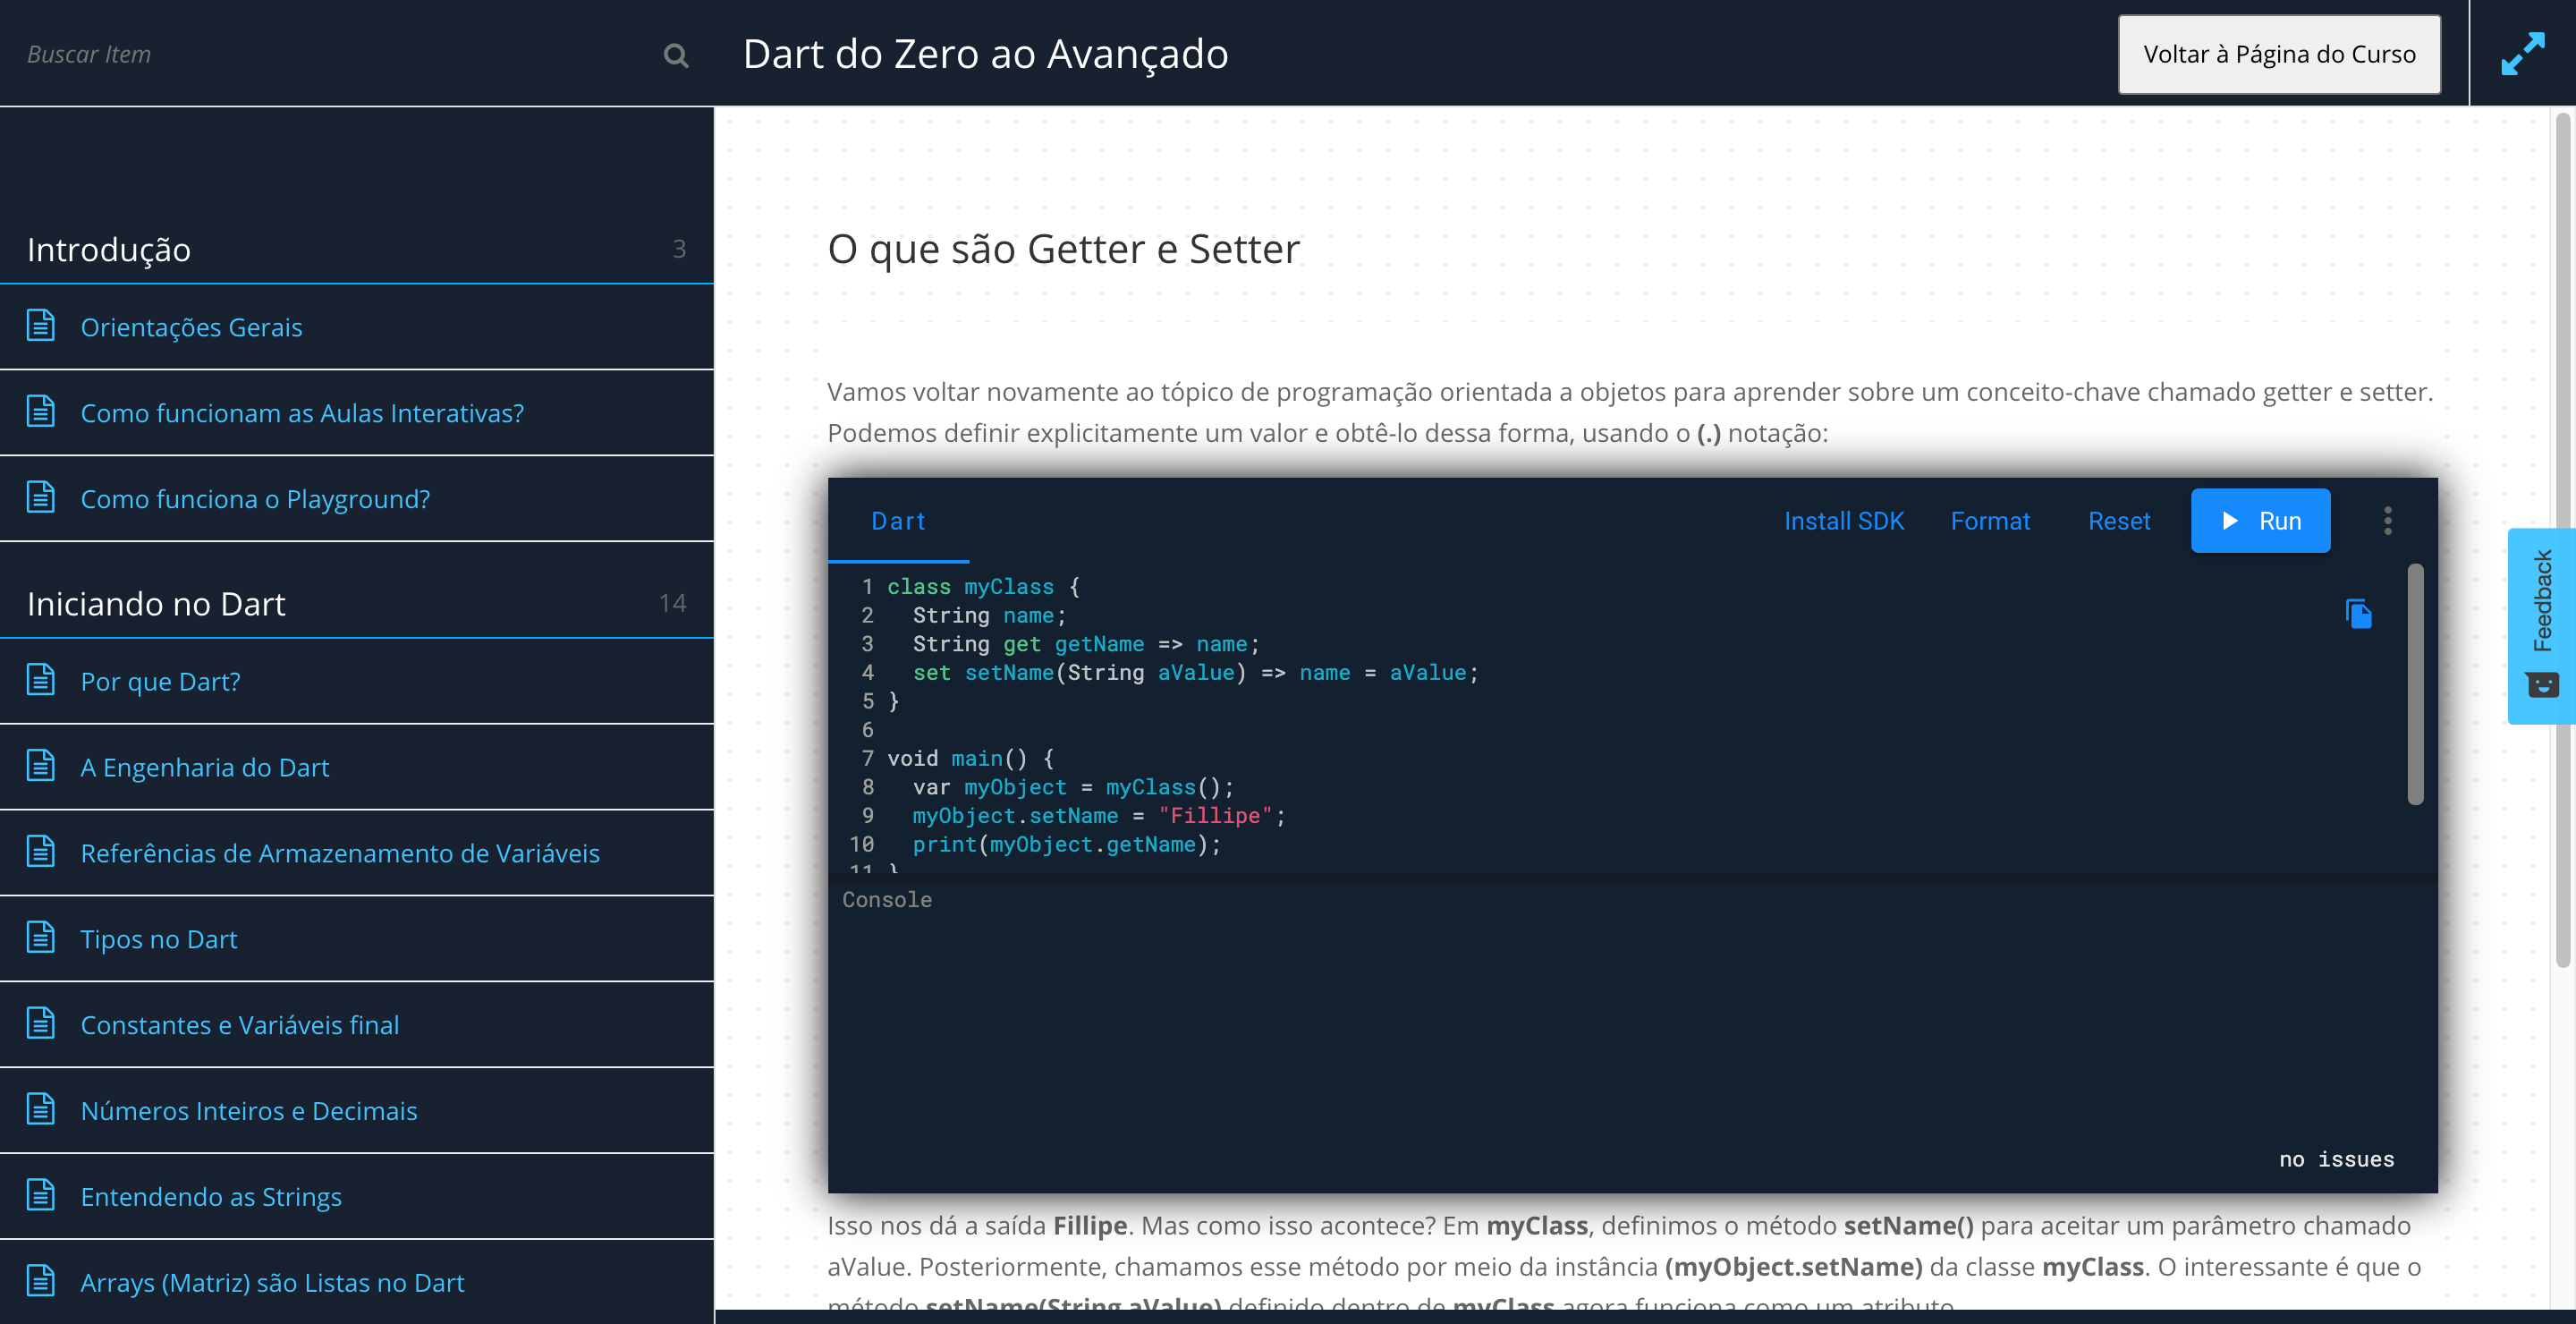The width and height of the screenshot is (2576, 1324).
Task: Select the Dart tab in the editor
Action: coord(897,521)
